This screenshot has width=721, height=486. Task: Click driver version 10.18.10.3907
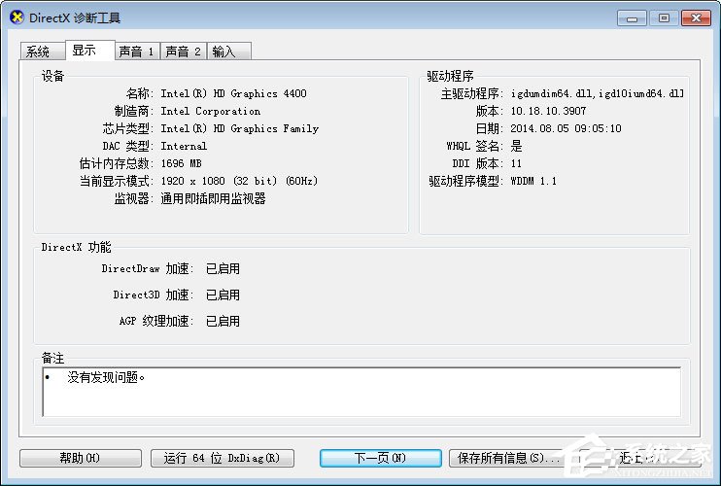pyautogui.click(x=548, y=111)
